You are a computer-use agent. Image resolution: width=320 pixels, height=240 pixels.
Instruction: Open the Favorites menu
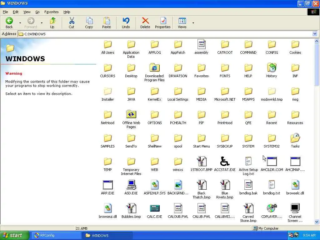click(x=52, y=12)
